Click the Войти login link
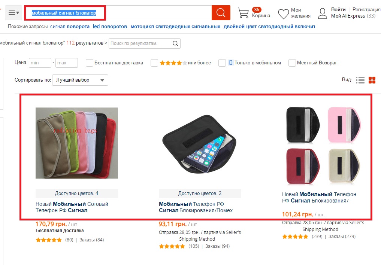 click(338, 9)
